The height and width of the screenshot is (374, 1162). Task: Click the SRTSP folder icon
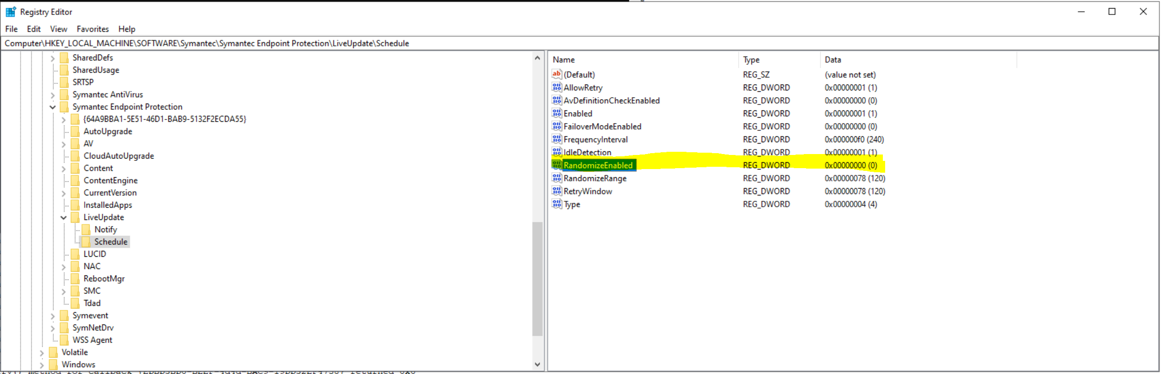(65, 82)
